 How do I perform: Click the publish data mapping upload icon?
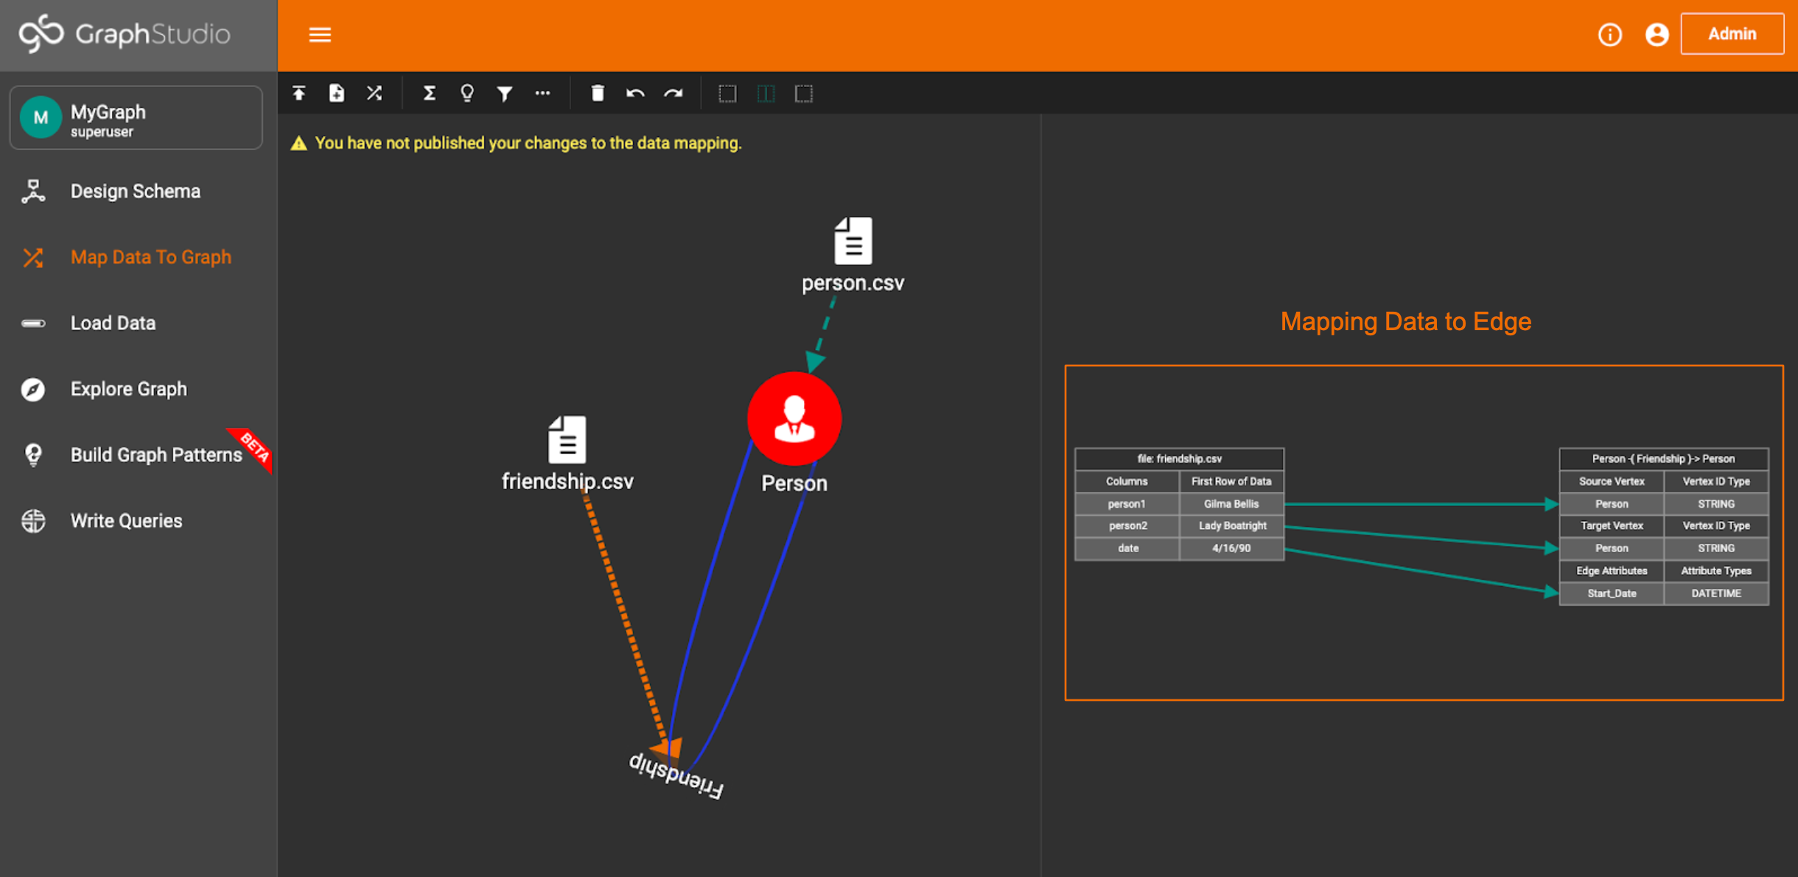(299, 94)
